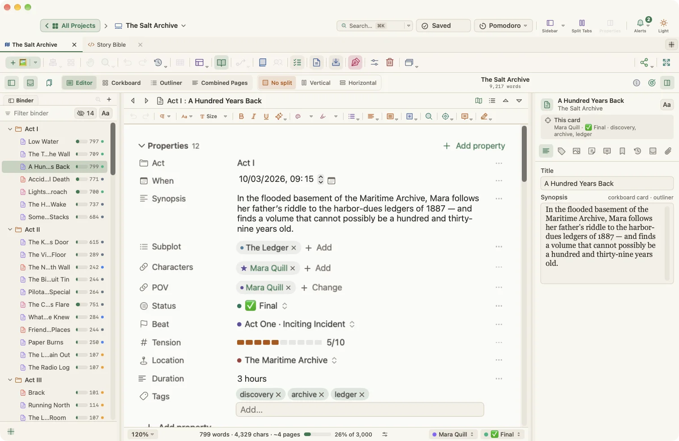
Task: Toggle the Aa case option in the binder filter
Action: click(x=106, y=113)
